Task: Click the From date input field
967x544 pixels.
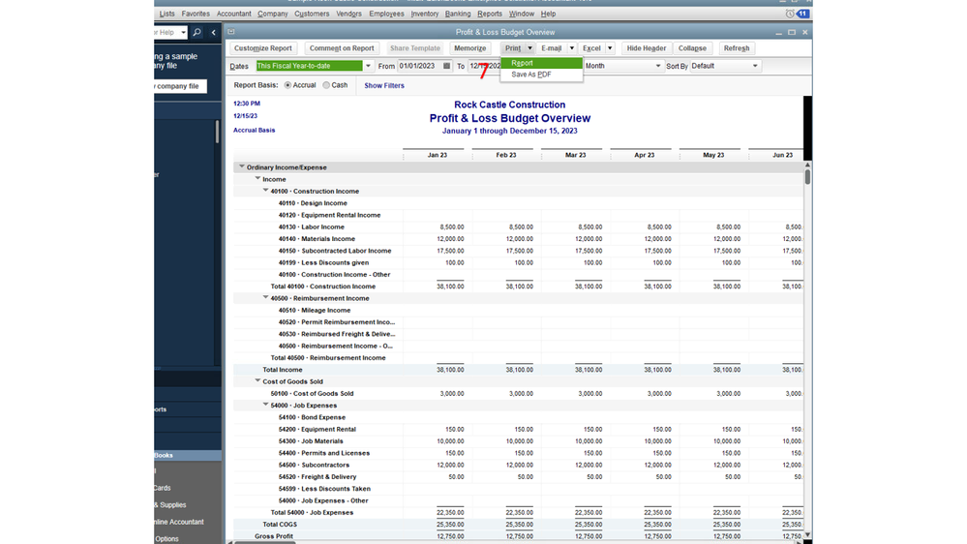Action: pos(418,66)
